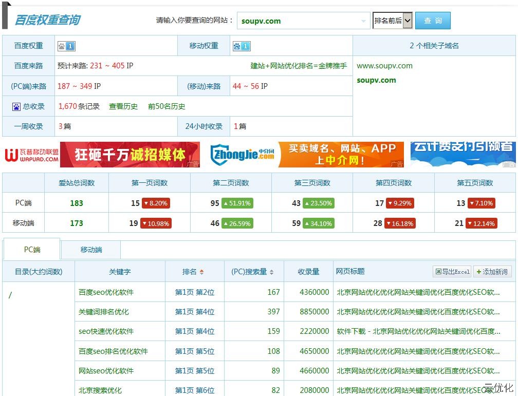Click the 添加新词 button
The height and width of the screenshot is (396, 518).
[492, 272]
